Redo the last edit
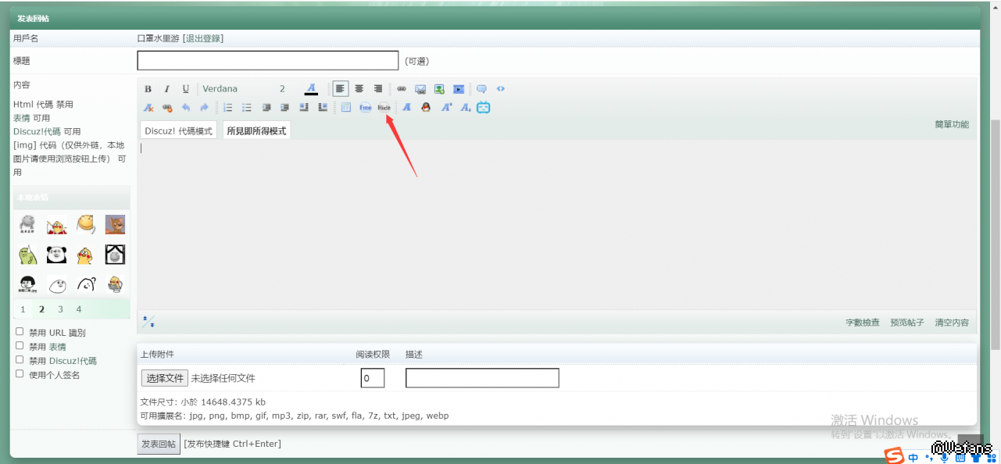Screen dimensions: 1001x464 coord(205,108)
